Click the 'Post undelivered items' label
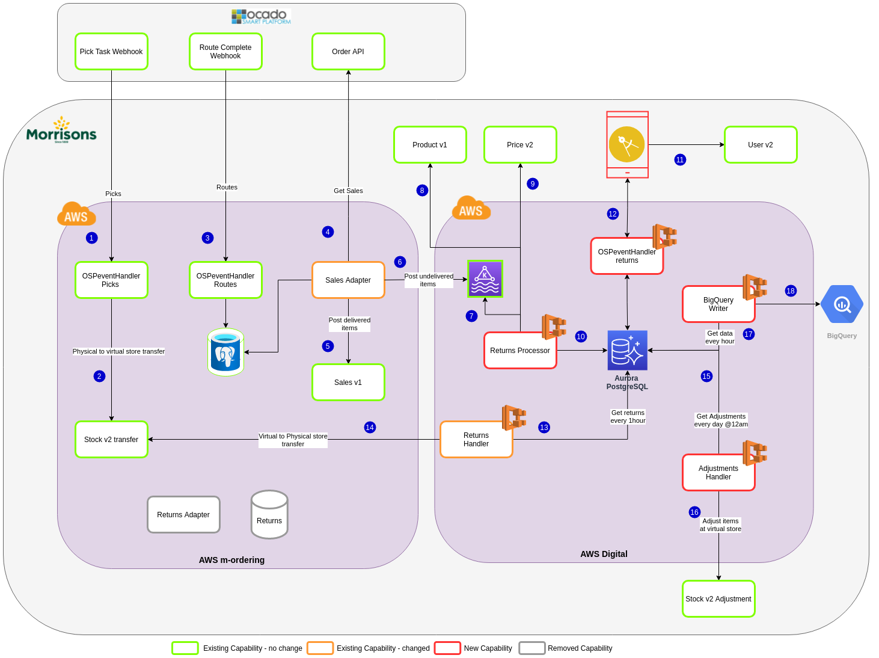The image size is (879, 658). click(429, 280)
